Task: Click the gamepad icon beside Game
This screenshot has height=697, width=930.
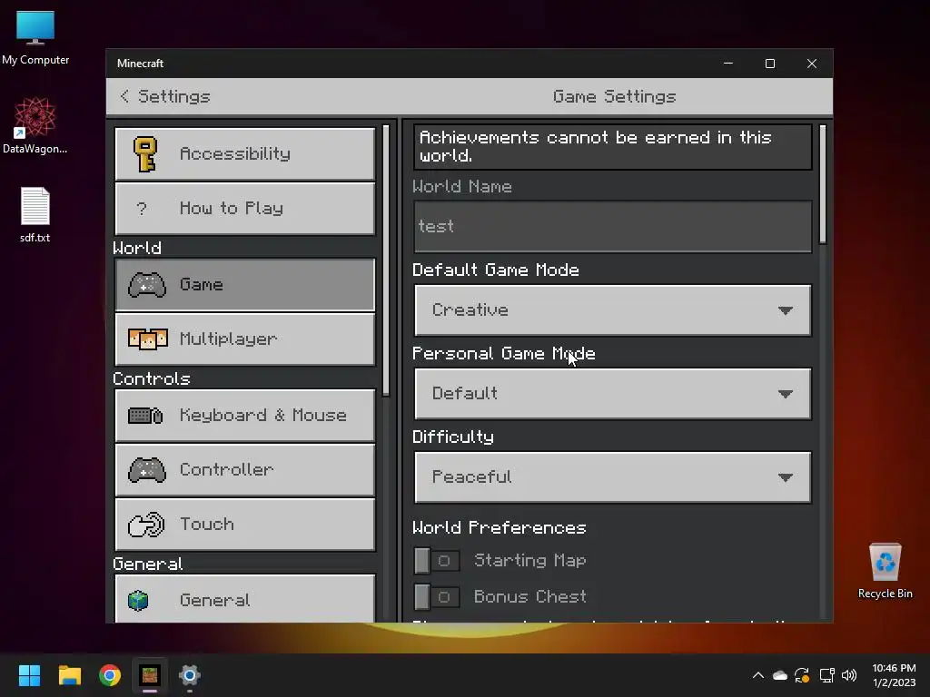Action: (146, 285)
